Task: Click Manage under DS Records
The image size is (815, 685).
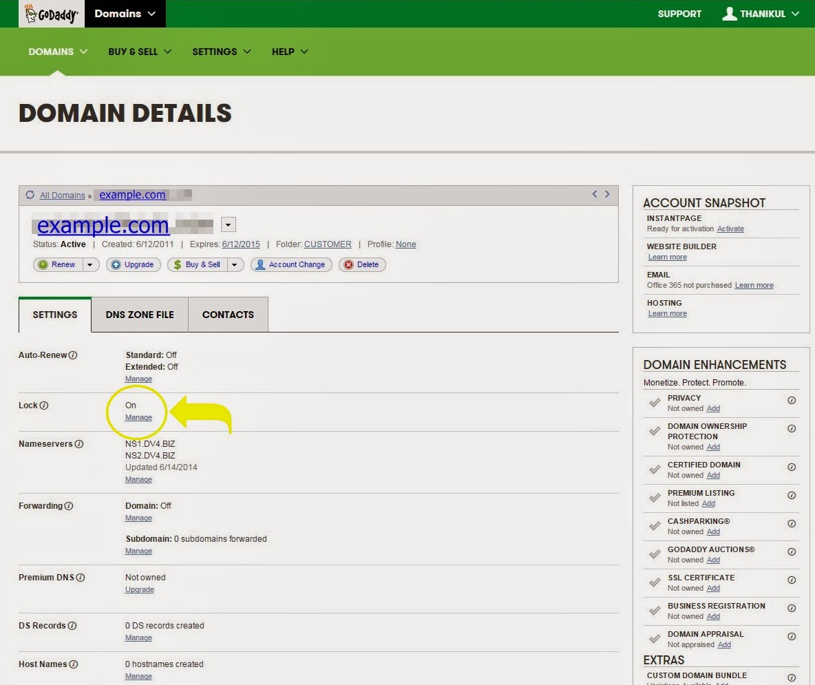Action: click(139, 637)
